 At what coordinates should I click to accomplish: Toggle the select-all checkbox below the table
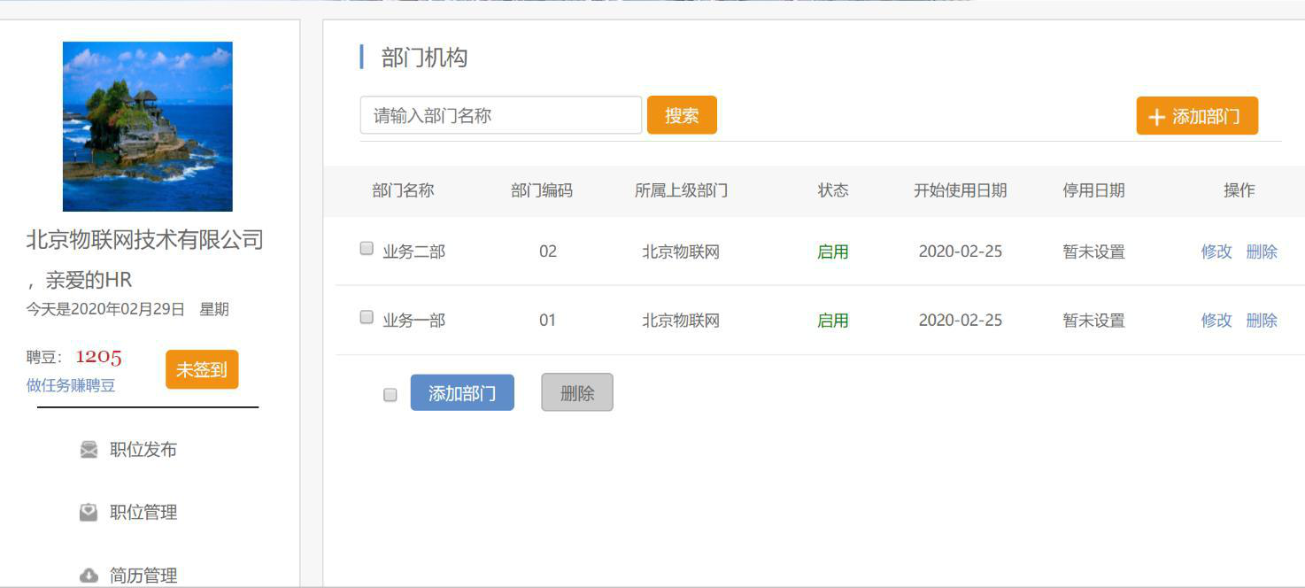(390, 395)
